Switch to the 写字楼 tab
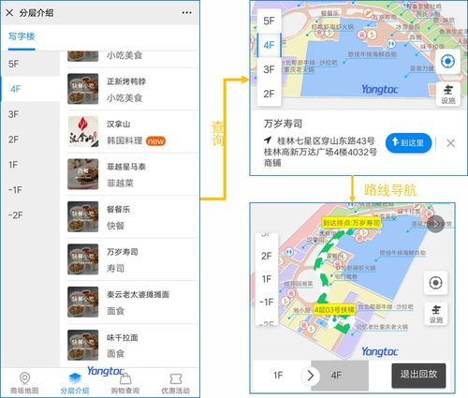468x398 pixels. (22, 37)
